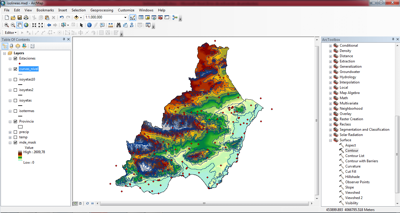Open the map scale dropdown
The height and width of the screenshot is (213, 400).
[126, 18]
